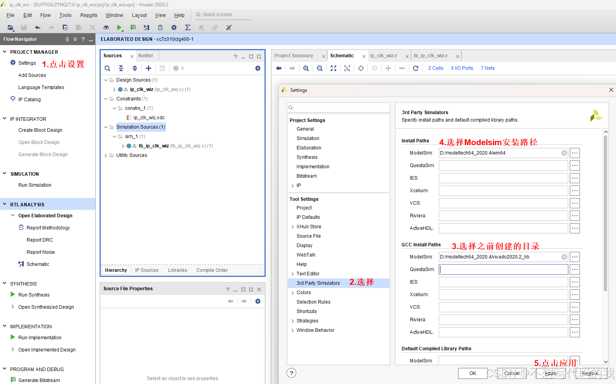Click the Install Paths QuestaSim field
Viewport: 616px width, 384px height.
coord(504,166)
